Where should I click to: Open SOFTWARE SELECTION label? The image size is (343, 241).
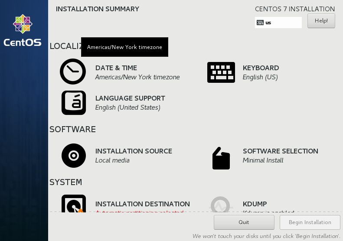pos(281,151)
